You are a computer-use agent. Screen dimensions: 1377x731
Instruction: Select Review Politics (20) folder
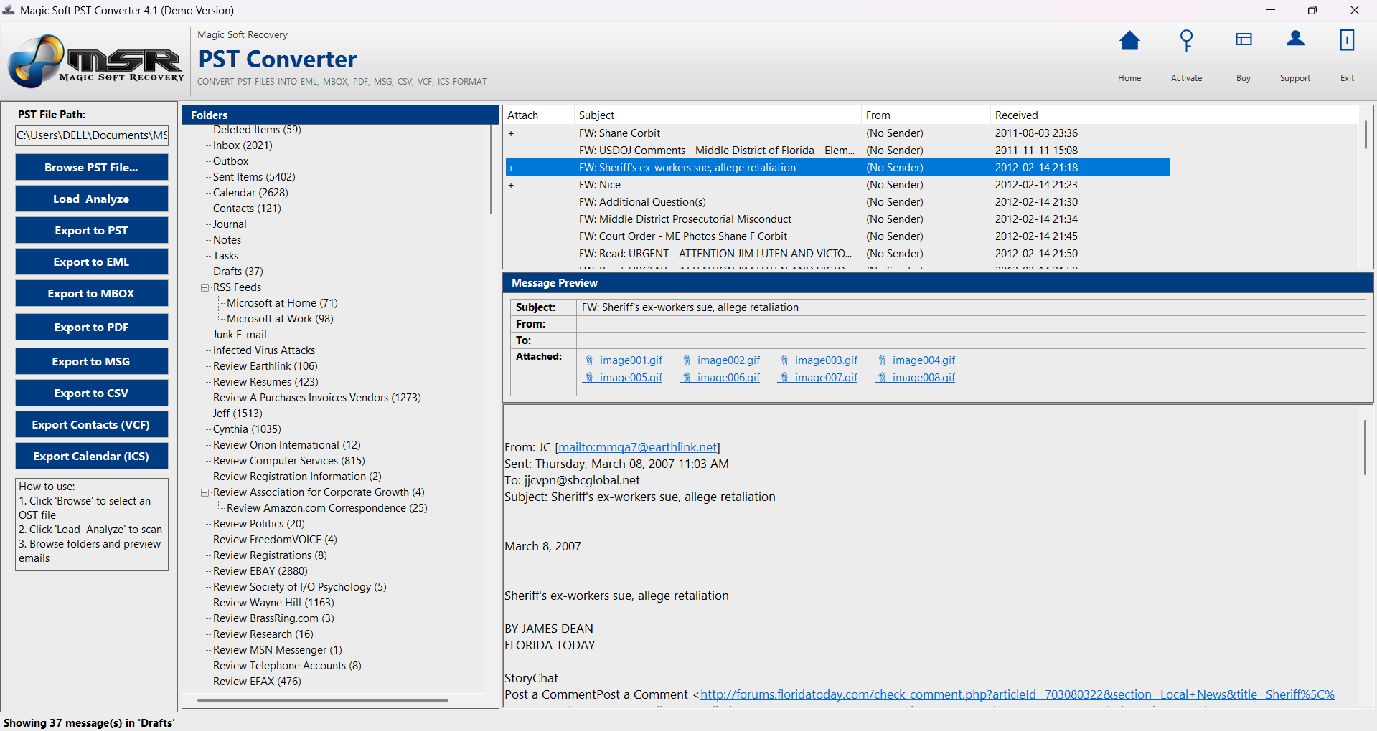[x=259, y=524]
